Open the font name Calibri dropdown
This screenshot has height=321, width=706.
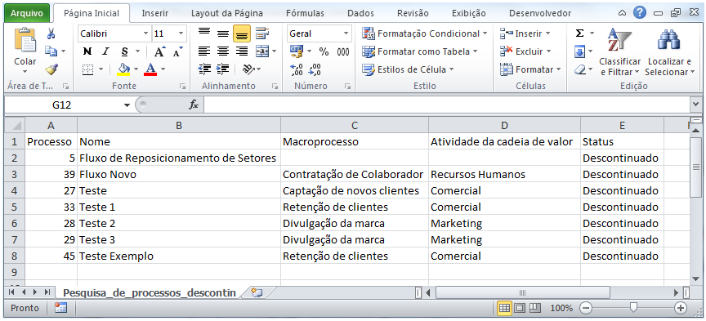pos(146,33)
